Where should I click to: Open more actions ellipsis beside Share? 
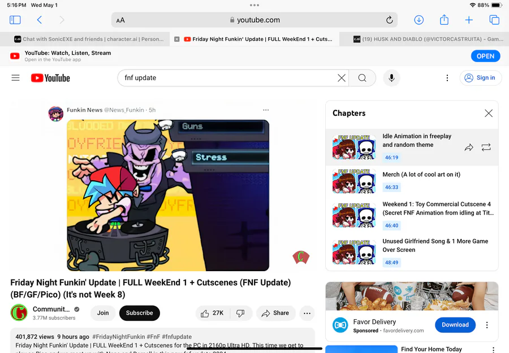pos(307,313)
